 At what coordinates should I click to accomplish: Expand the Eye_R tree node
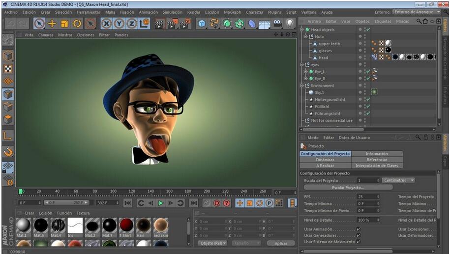(x=305, y=79)
